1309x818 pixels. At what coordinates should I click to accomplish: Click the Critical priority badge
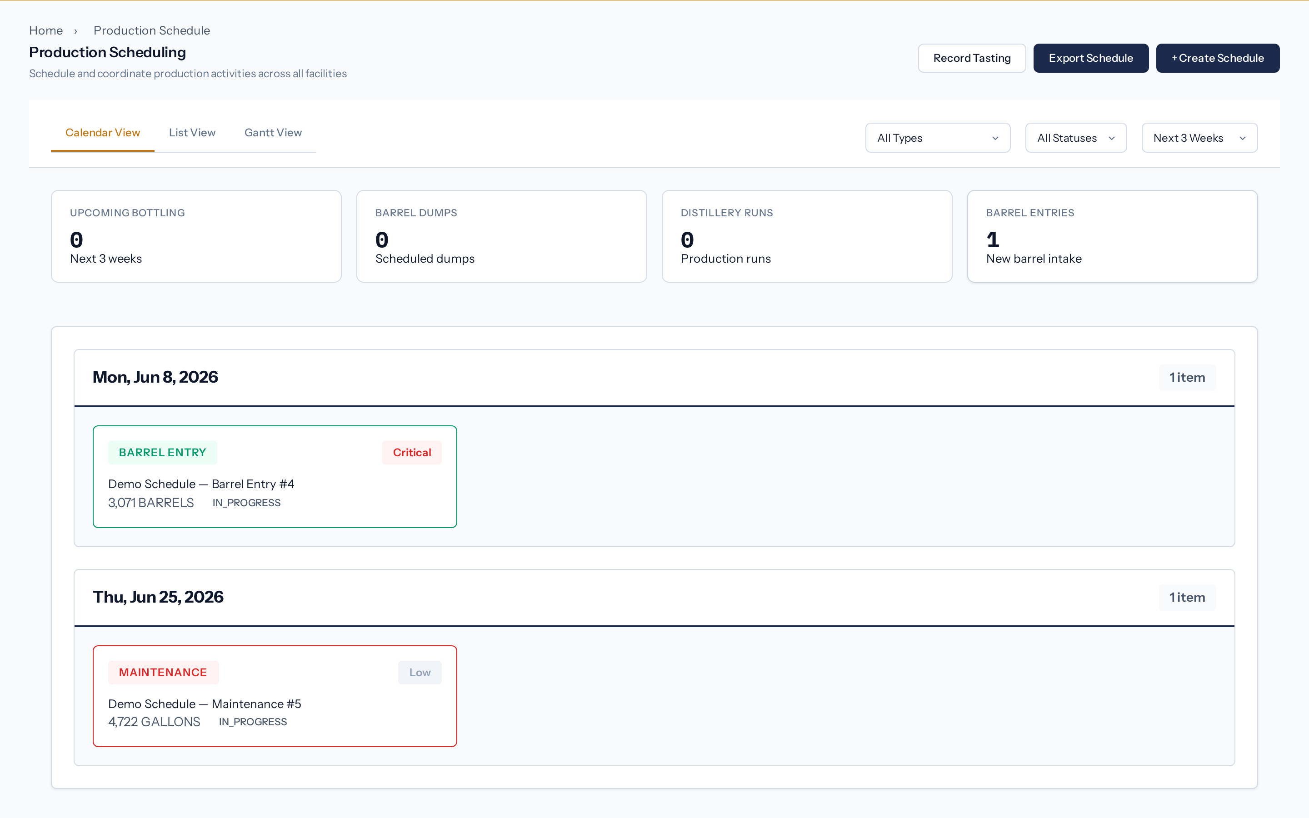tap(412, 452)
